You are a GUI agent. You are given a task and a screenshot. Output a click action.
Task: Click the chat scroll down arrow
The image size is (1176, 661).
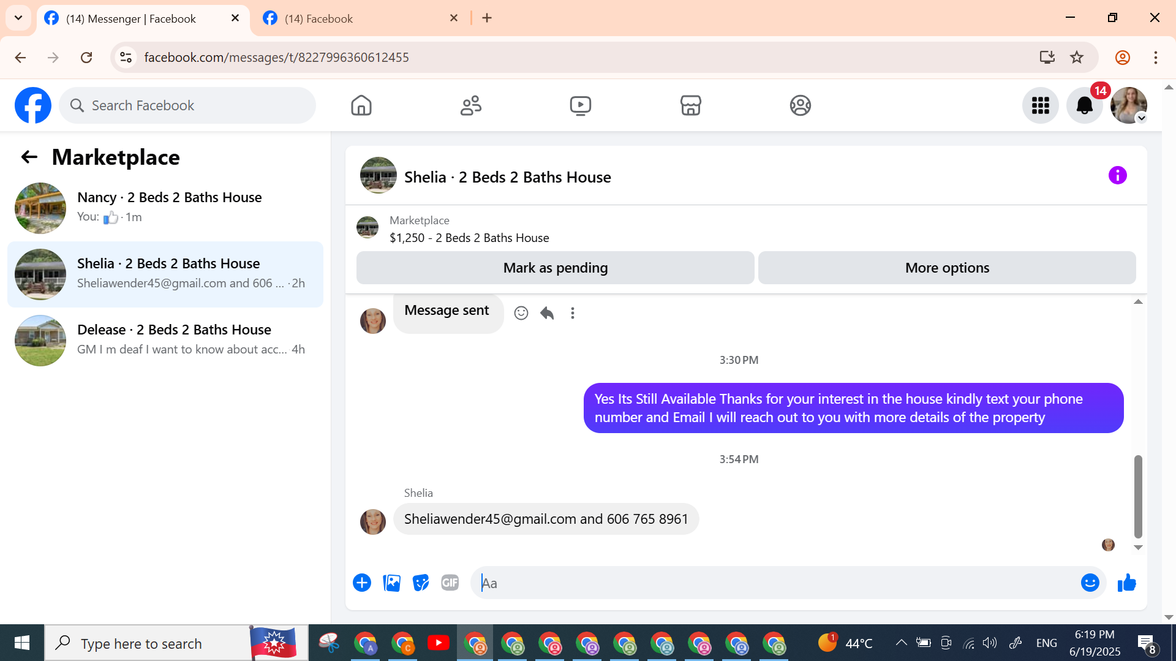pyautogui.click(x=1138, y=548)
